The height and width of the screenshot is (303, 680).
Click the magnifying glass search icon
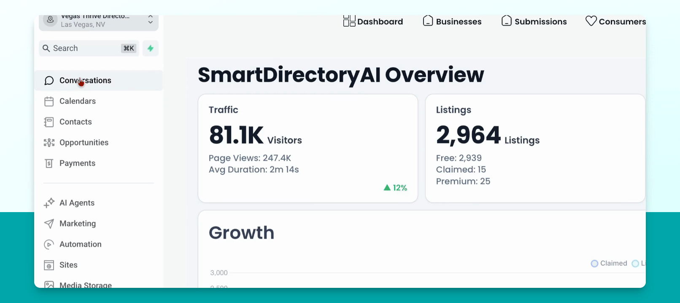[46, 48]
